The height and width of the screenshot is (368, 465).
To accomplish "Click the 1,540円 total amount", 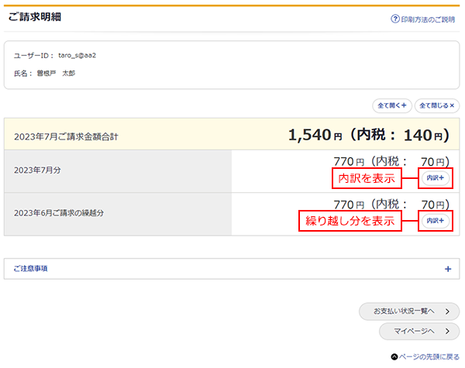I will click(314, 135).
